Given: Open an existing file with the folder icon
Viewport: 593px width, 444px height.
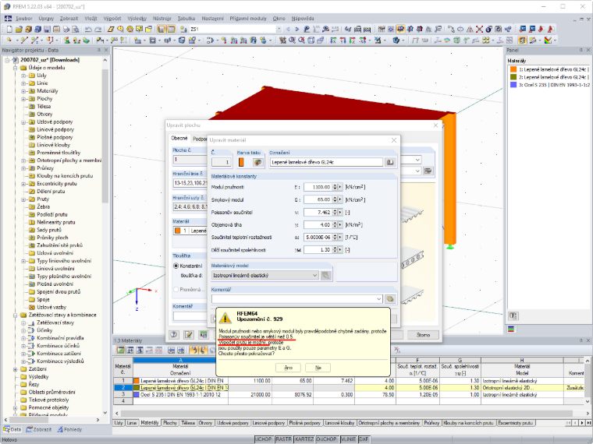Looking at the screenshot, I should [19, 29].
